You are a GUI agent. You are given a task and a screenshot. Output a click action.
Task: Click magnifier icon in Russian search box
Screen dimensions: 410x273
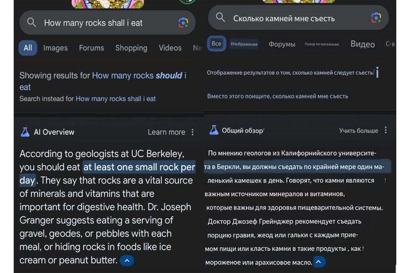pos(220,18)
